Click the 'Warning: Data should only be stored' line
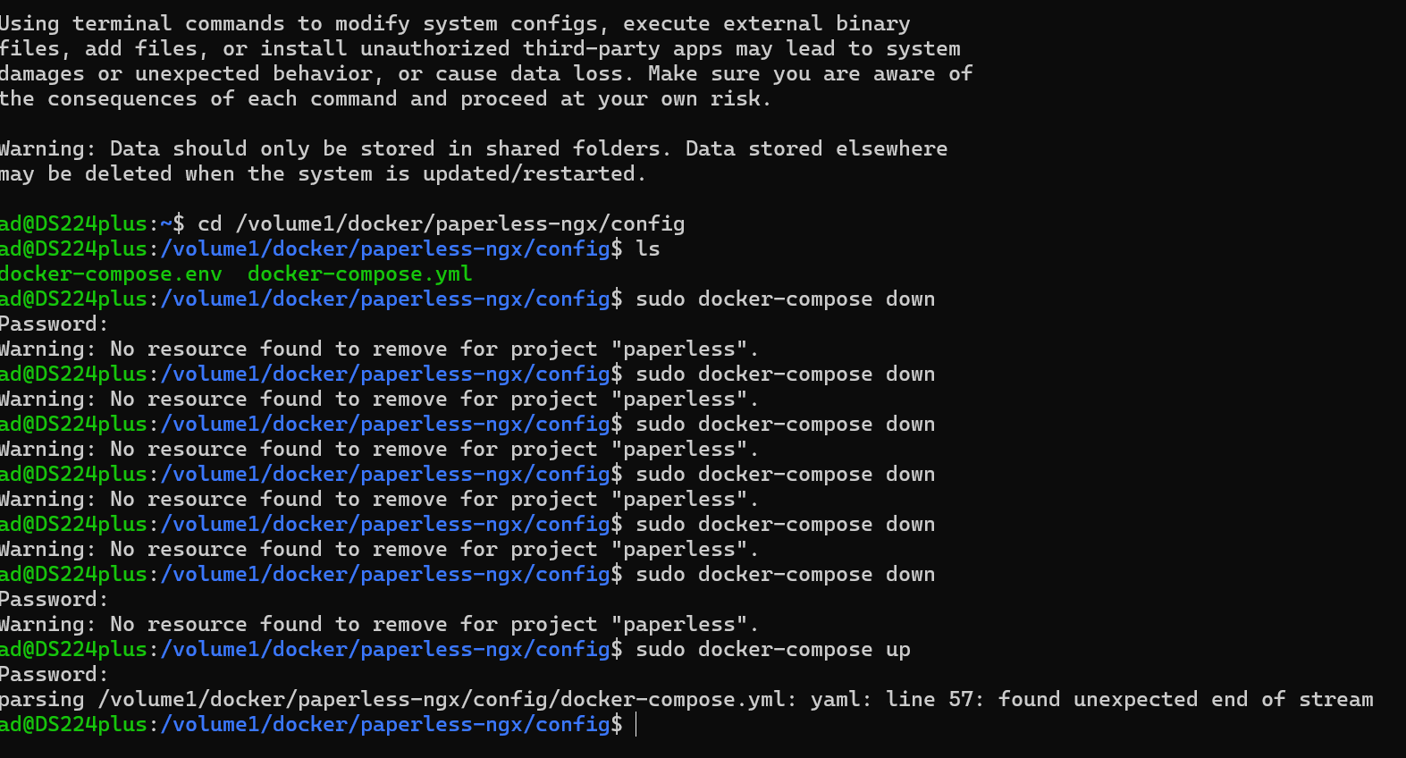 coord(474,149)
